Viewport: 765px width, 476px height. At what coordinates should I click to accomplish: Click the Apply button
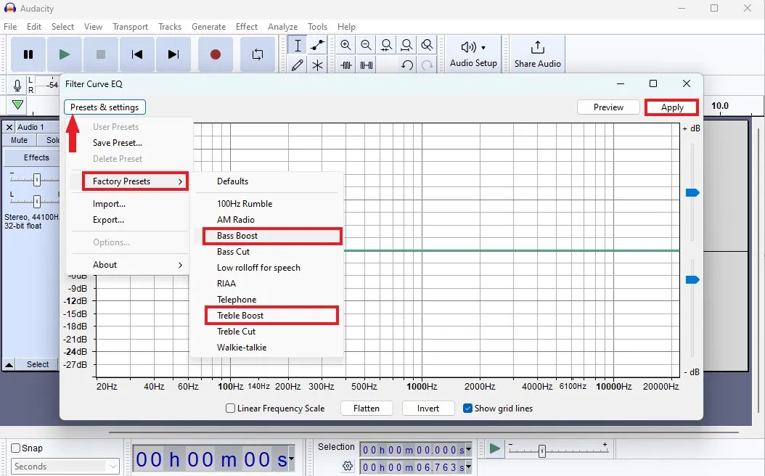point(671,107)
